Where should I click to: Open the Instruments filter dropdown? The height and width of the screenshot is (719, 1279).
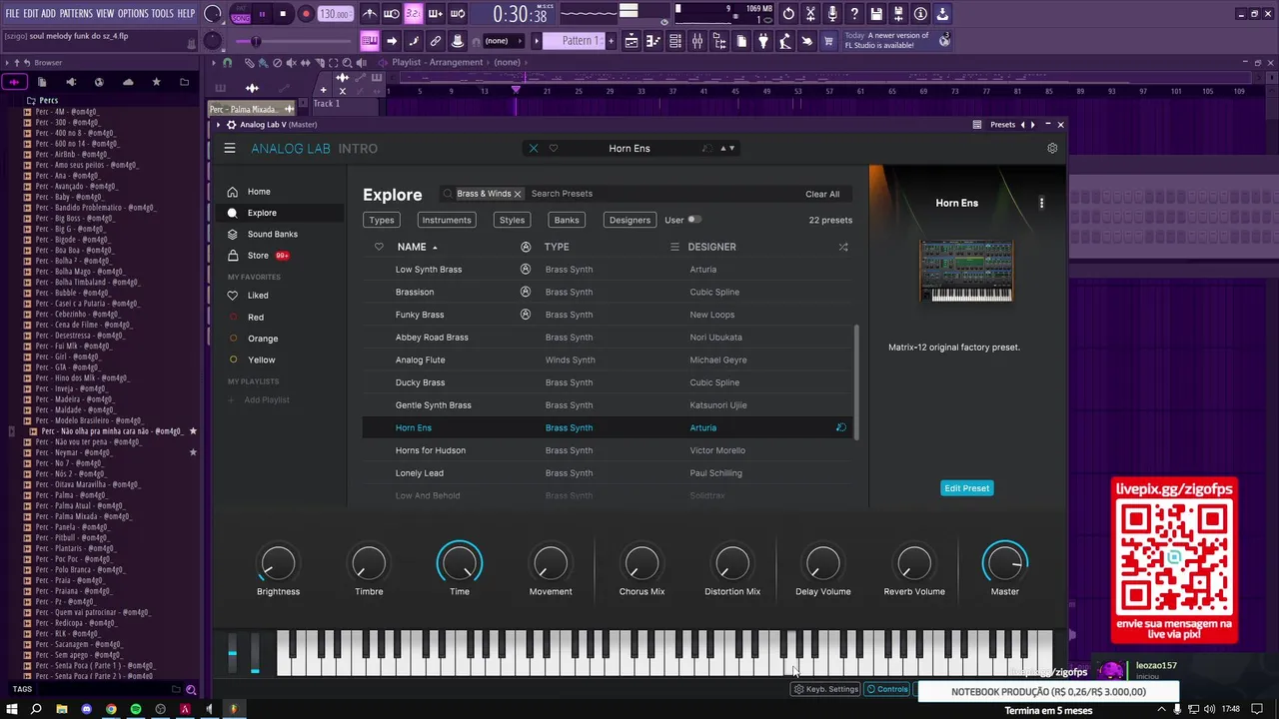click(x=447, y=220)
